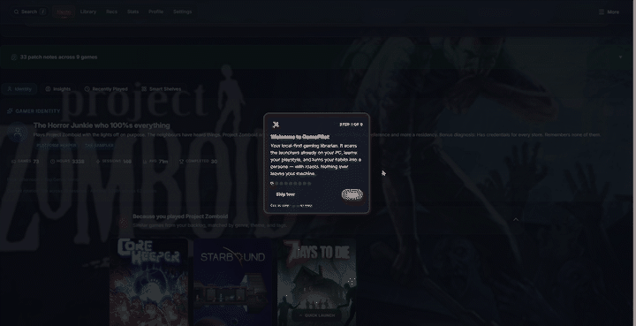Click the gamer persona avatar

coord(18,133)
